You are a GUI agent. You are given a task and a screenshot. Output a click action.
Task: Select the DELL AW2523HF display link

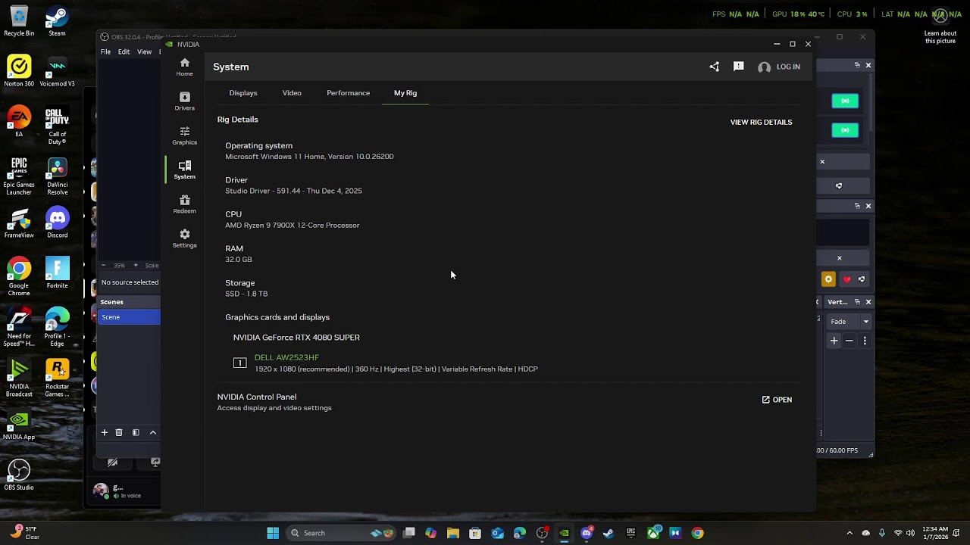286,357
